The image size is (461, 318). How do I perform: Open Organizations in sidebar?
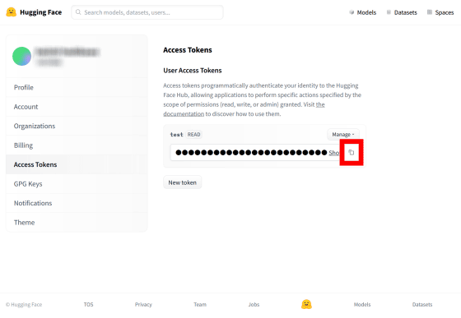(x=77, y=127)
